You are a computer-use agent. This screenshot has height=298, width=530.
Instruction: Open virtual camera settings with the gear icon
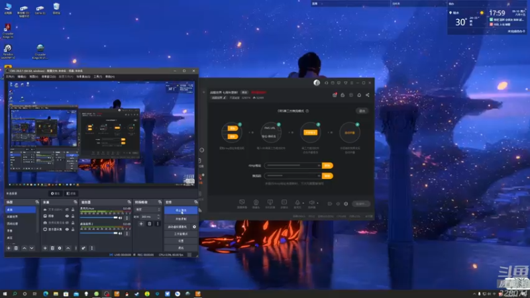click(194, 226)
